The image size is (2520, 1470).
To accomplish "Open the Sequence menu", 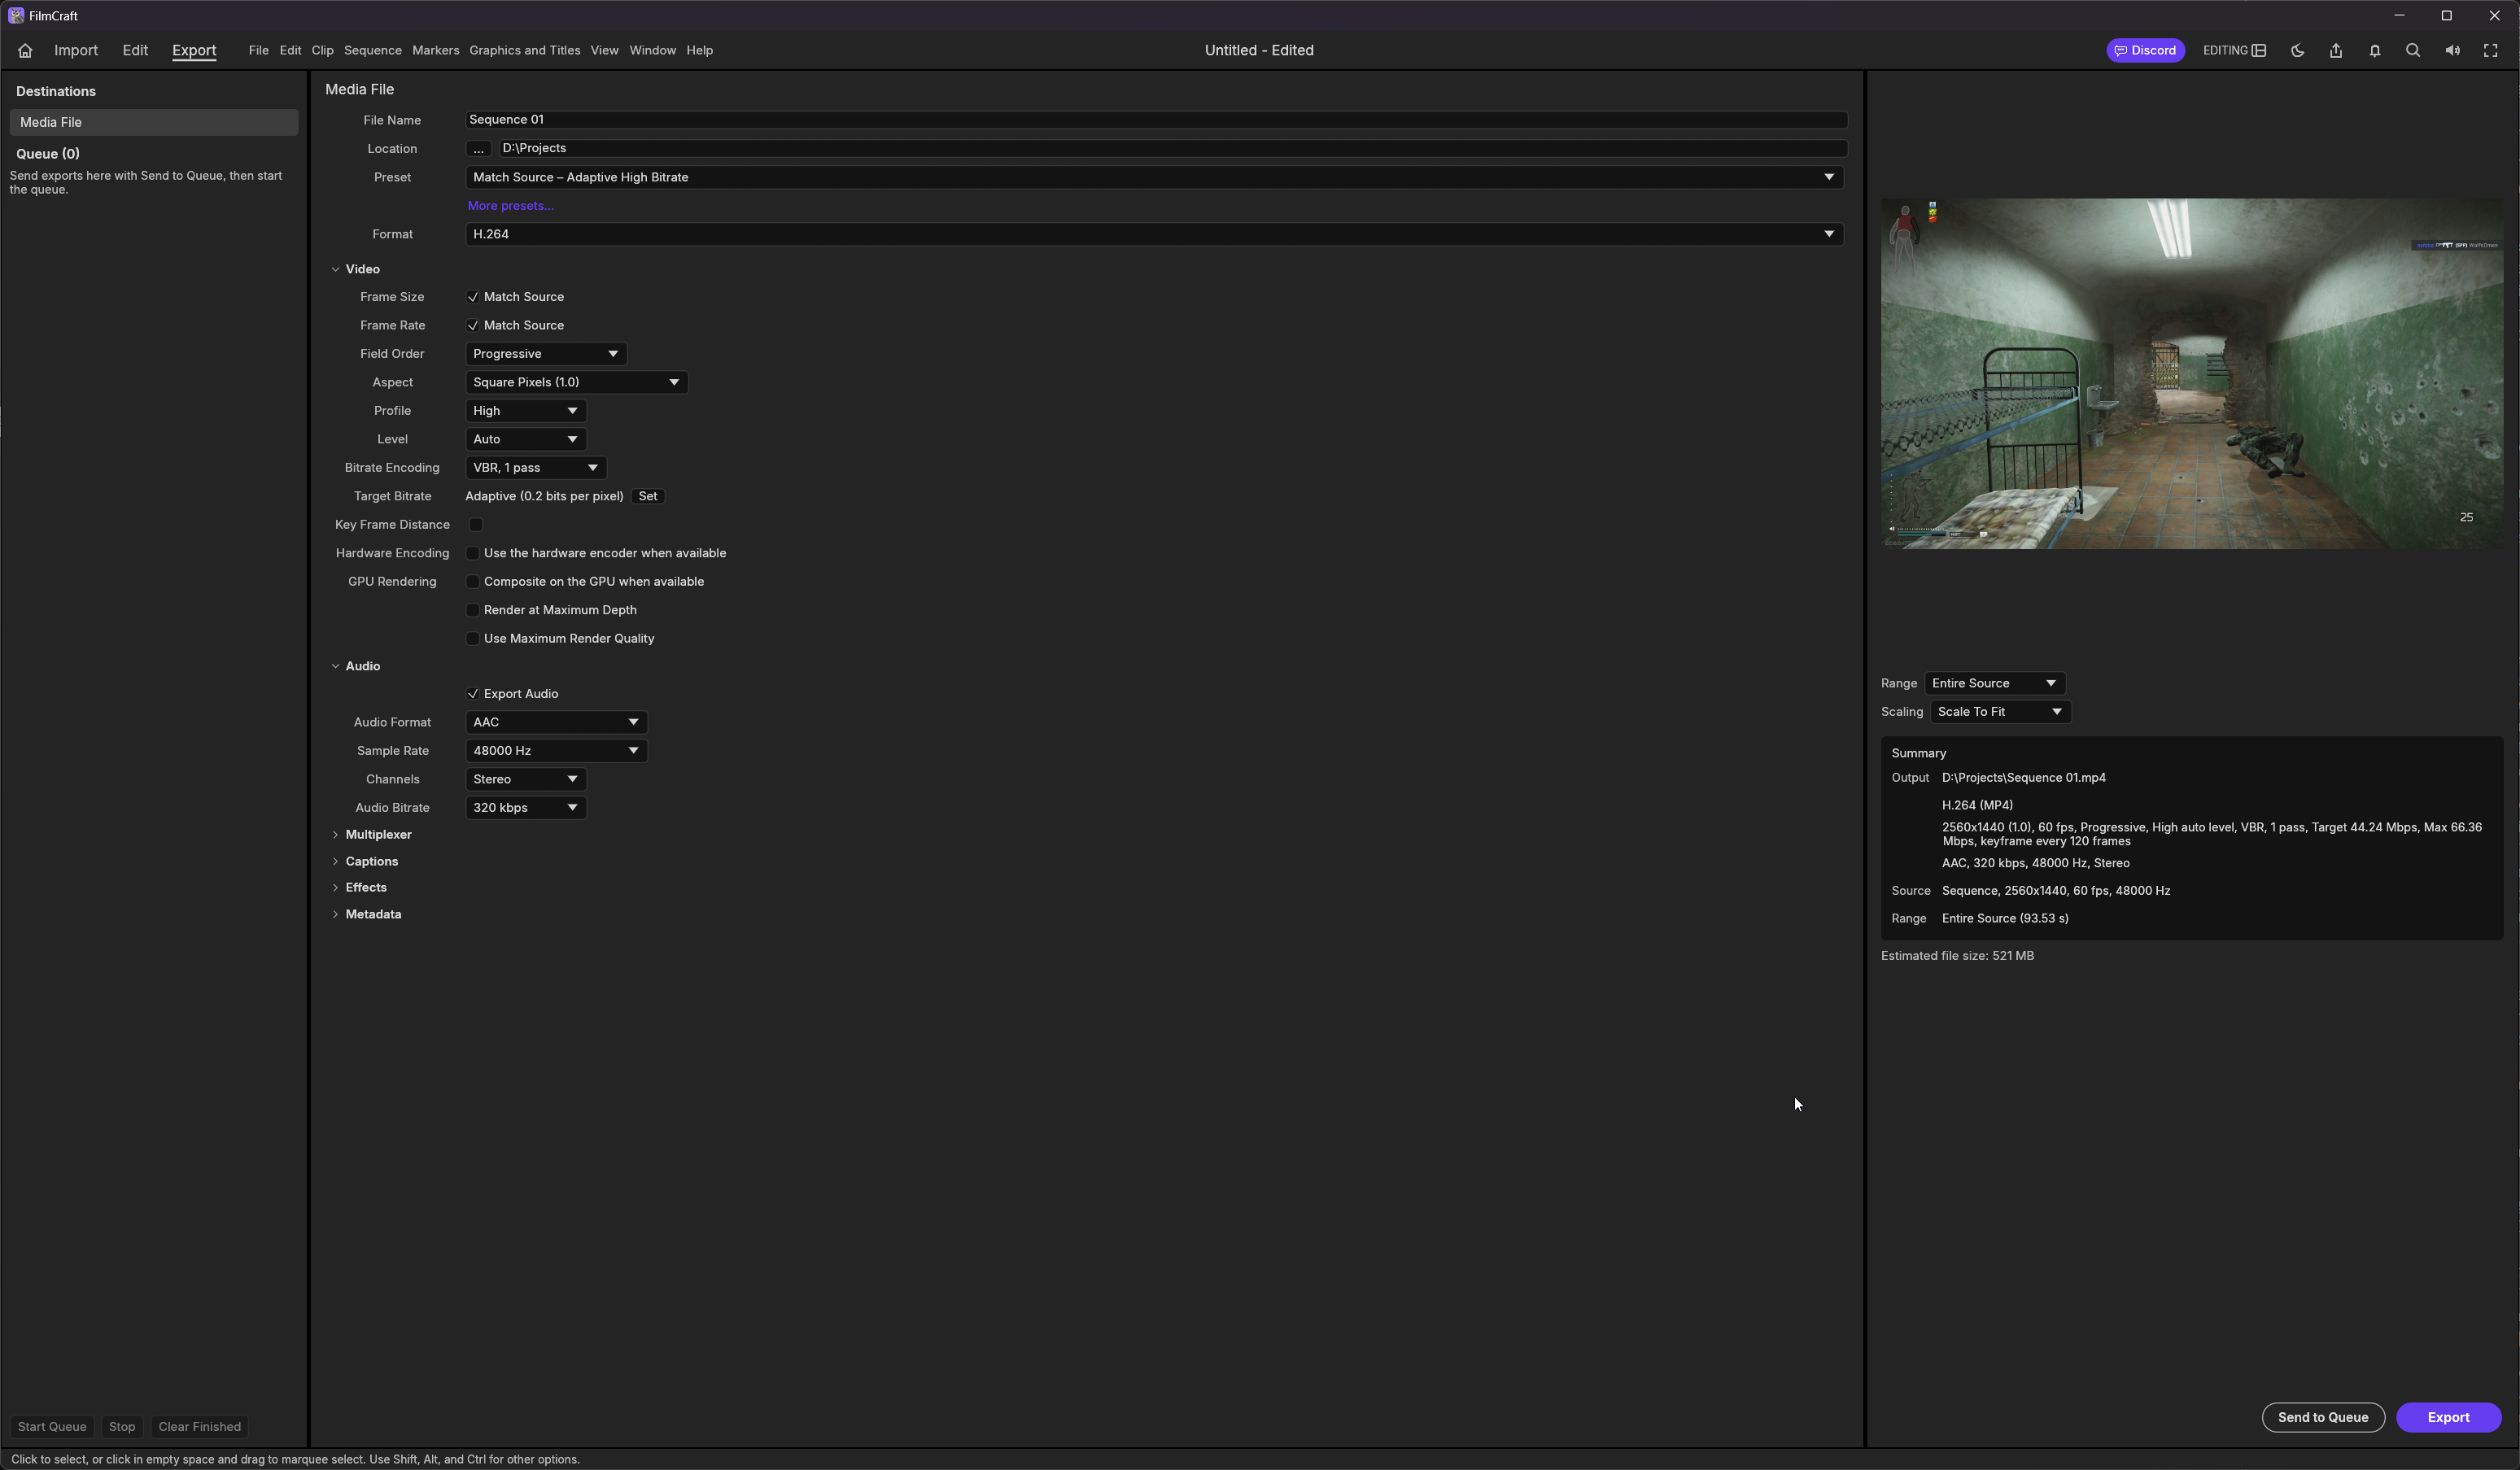I will coord(373,50).
